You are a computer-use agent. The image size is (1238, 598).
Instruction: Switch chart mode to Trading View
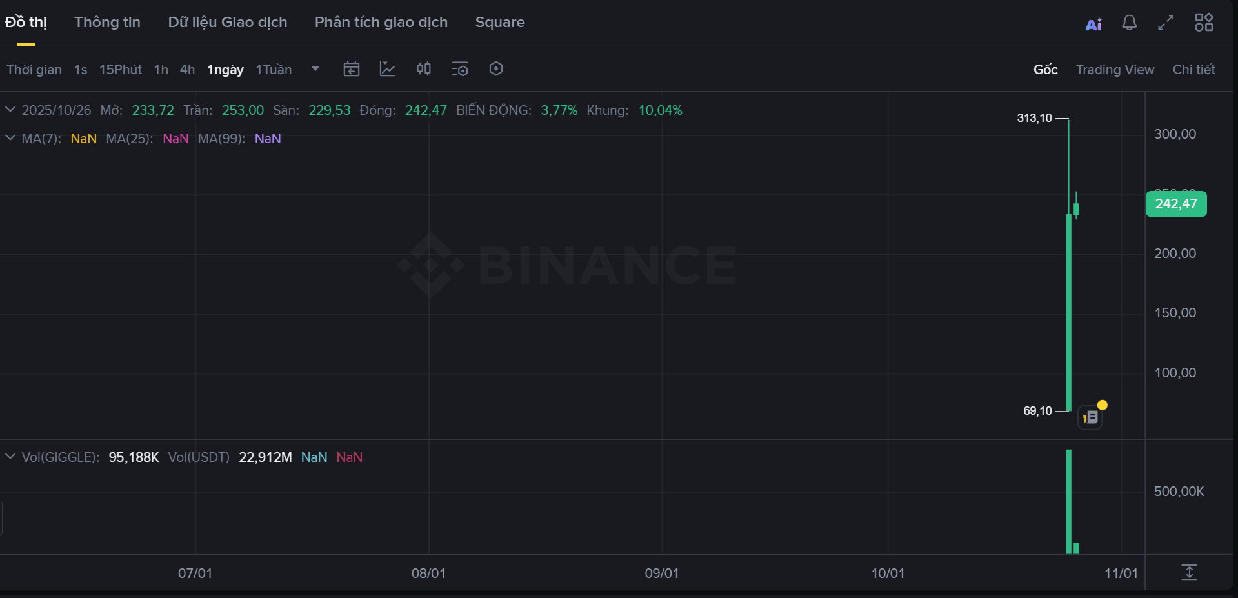(1115, 70)
